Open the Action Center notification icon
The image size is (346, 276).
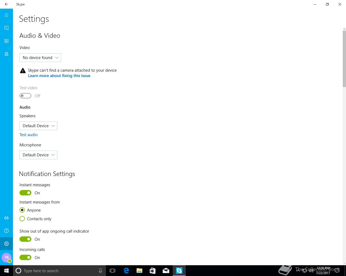click(337, 271)
